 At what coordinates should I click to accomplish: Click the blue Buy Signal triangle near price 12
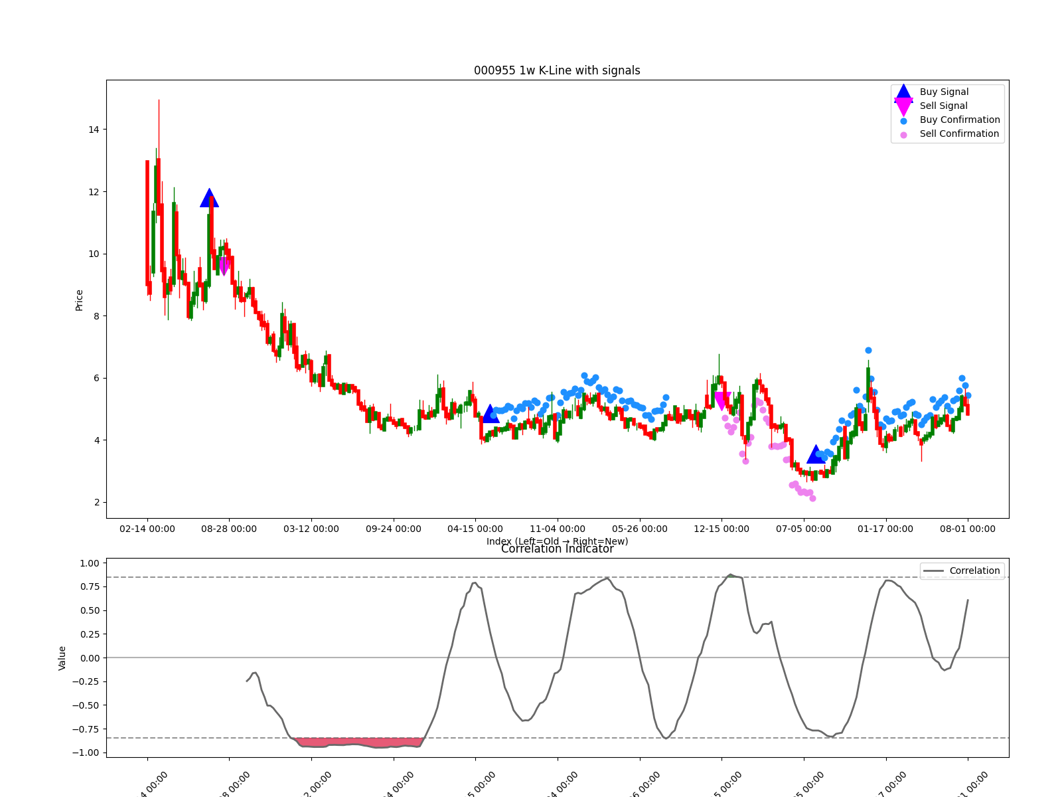pos(209,197)
